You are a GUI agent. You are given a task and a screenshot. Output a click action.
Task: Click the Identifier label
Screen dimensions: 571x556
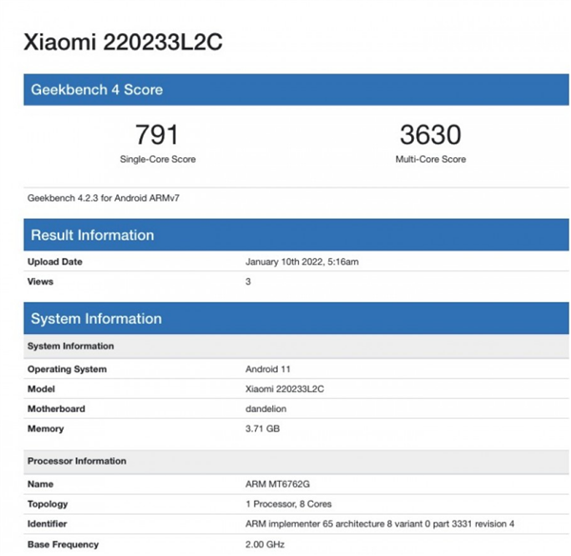[47, 524]
